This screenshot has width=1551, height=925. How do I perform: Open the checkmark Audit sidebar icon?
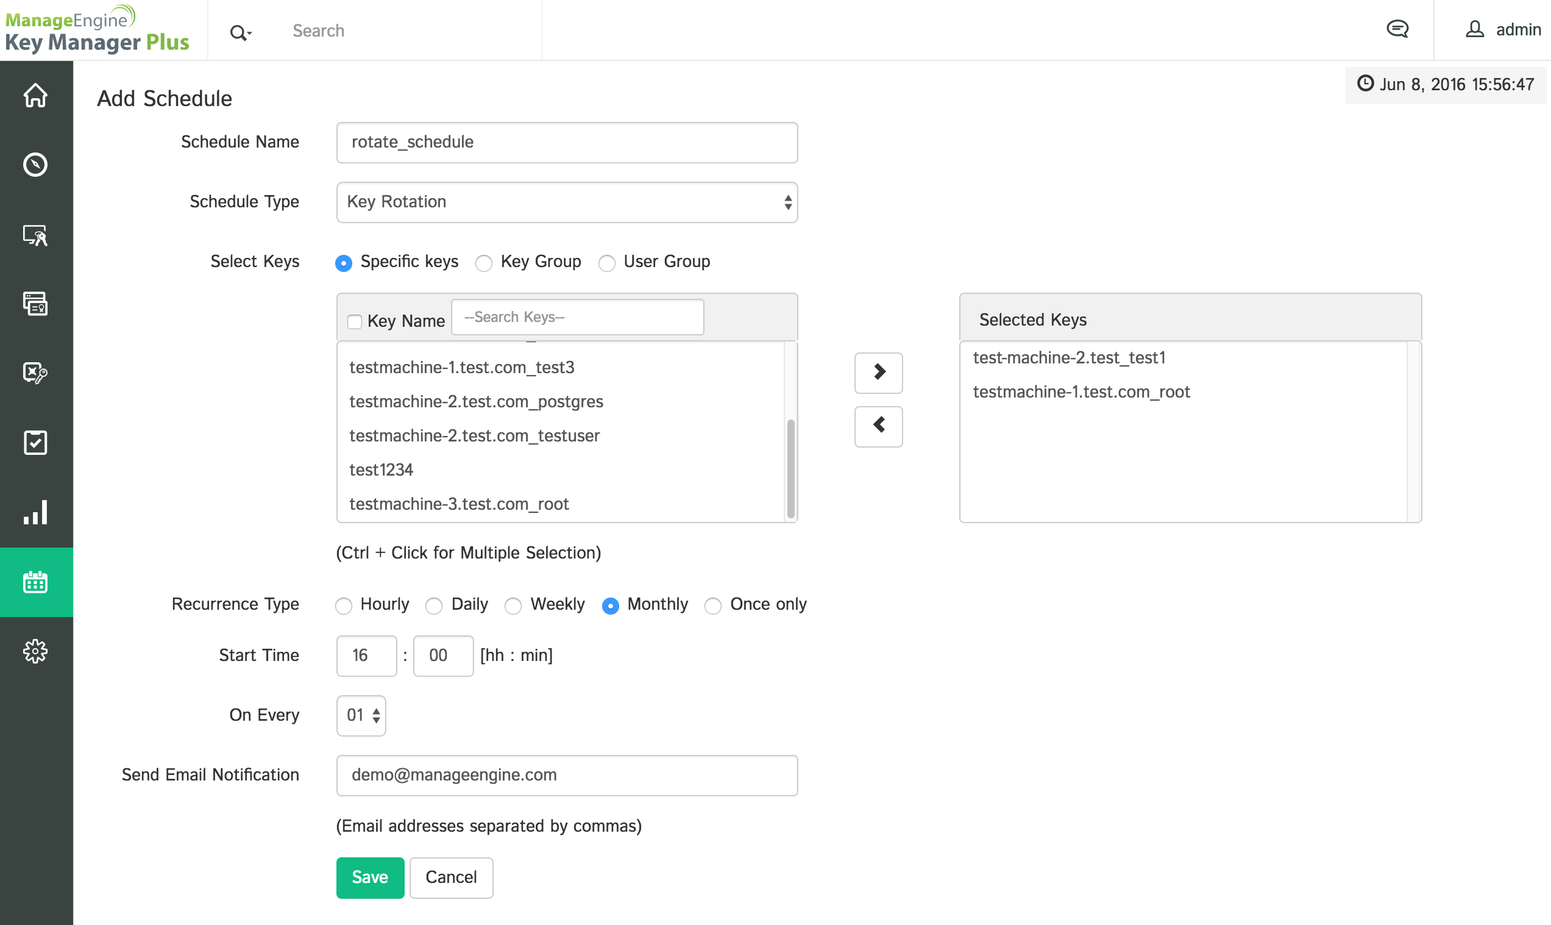coord(35,443)
